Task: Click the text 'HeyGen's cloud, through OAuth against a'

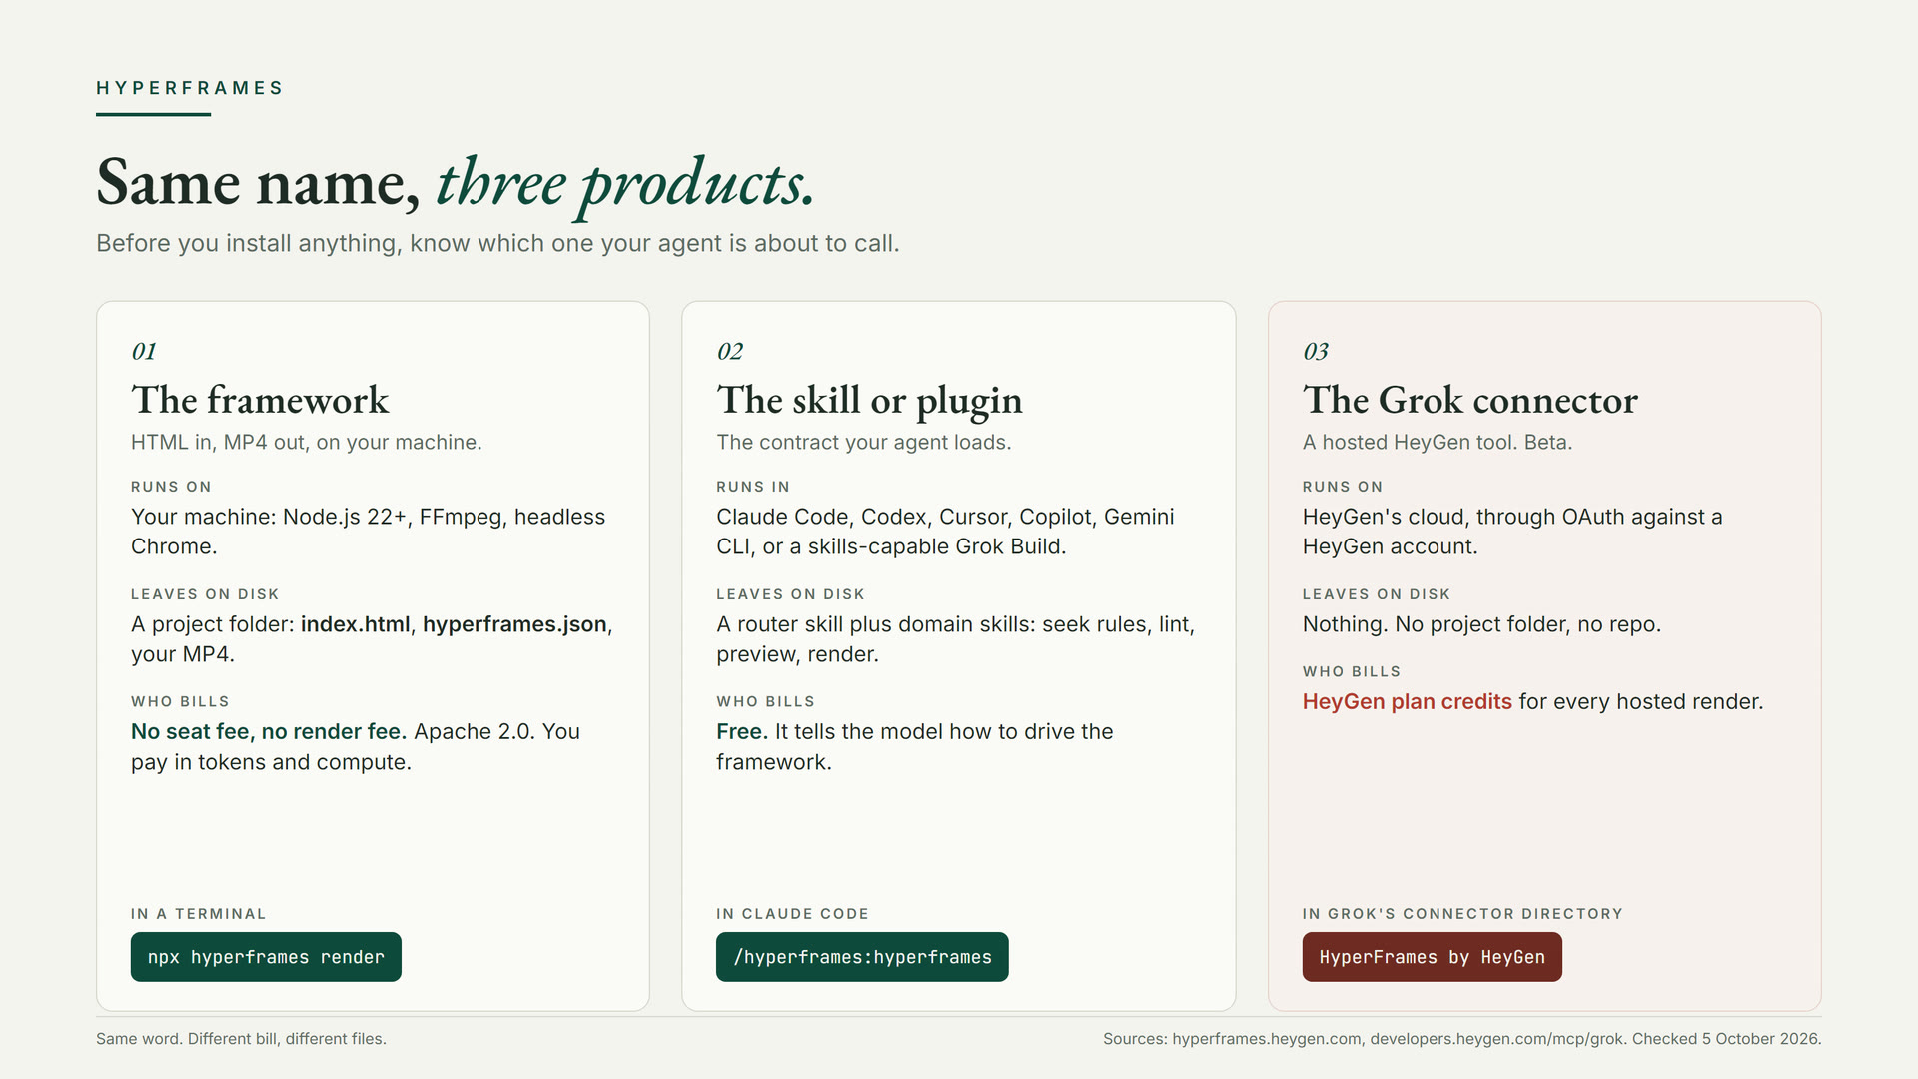Action: coord(1512,517)
